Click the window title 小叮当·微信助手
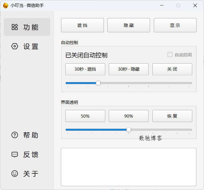This screenshot has width=204, height=190. (x=27, y=5)
